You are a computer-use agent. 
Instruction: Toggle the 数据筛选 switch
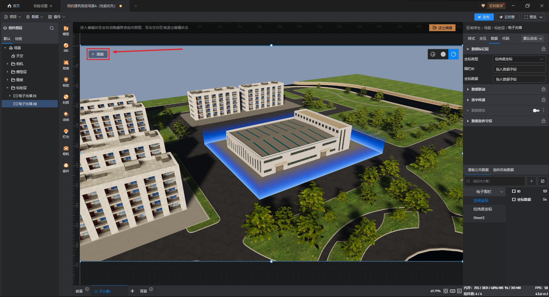coord(536,111)
